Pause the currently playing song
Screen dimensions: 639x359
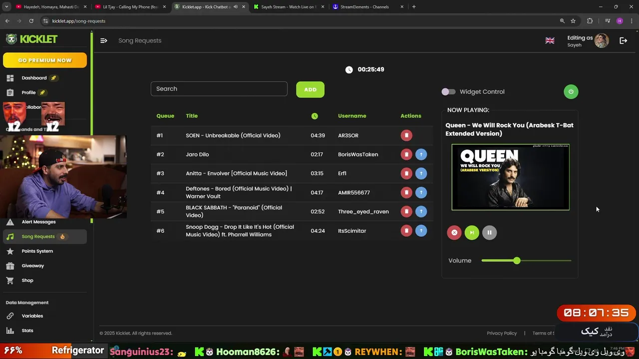click(489, 232)
